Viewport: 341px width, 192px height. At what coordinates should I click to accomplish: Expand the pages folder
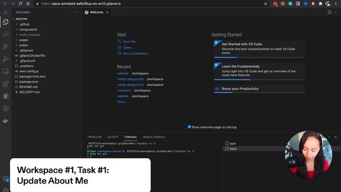(23, 40)
